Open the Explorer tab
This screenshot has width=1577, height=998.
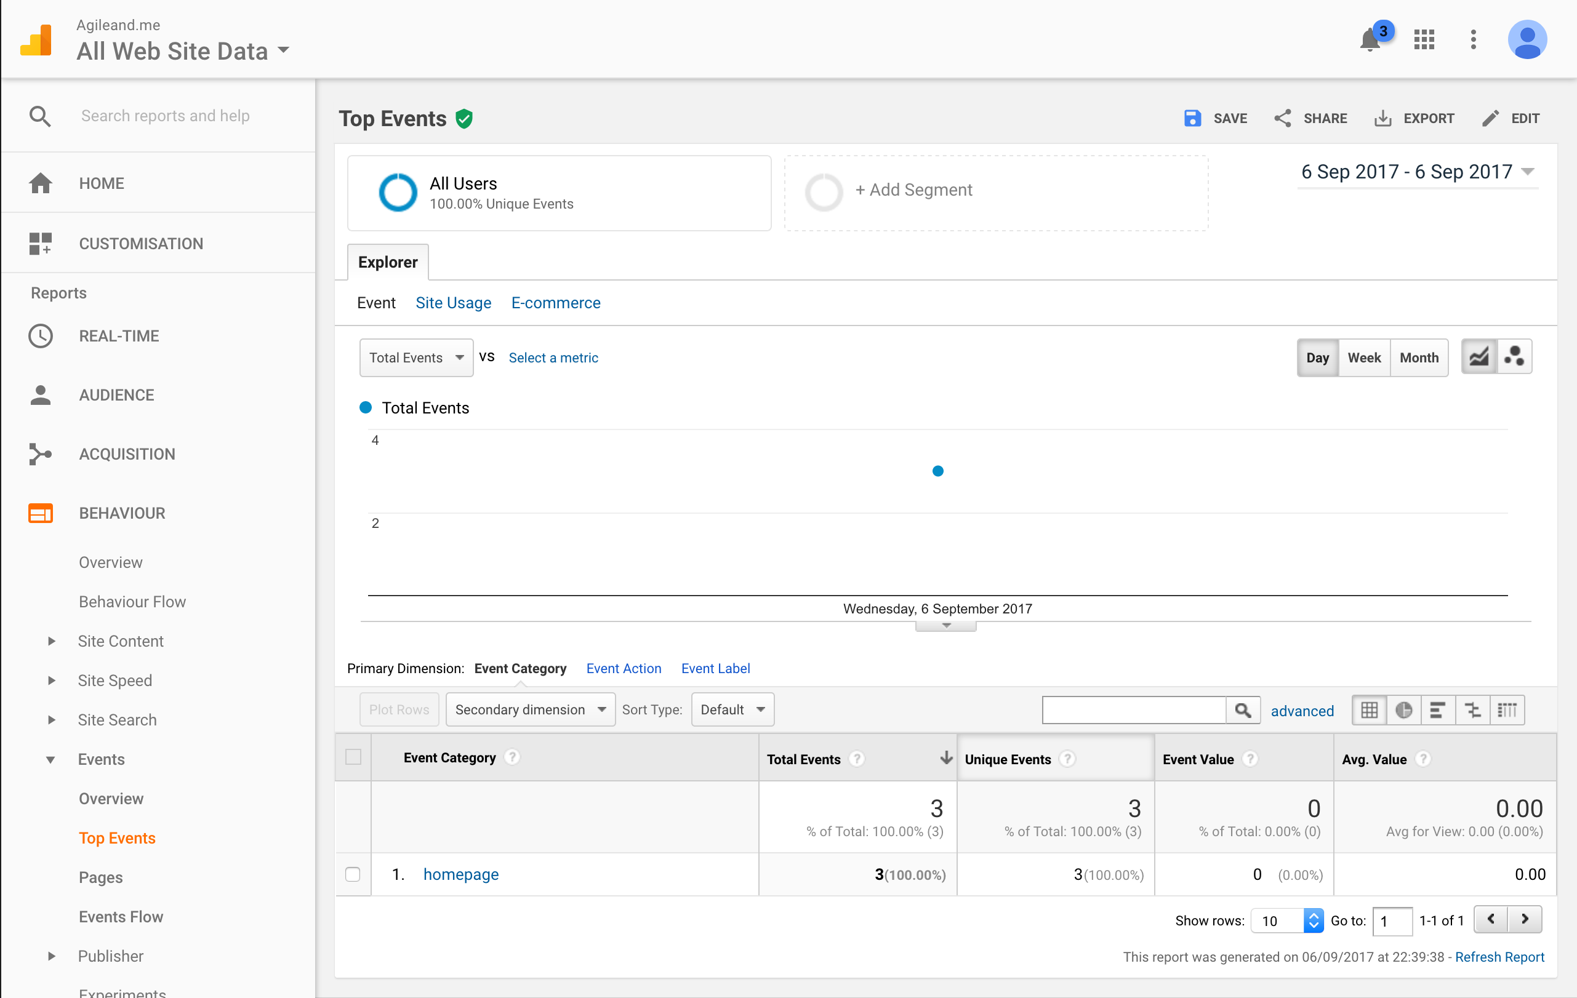(388, 261)
